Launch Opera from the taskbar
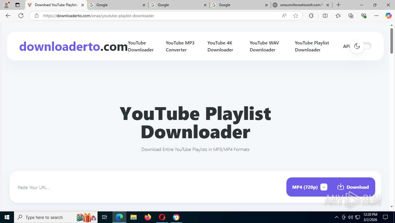Viewport: 395px width, 223px height. tap(162, 217)
